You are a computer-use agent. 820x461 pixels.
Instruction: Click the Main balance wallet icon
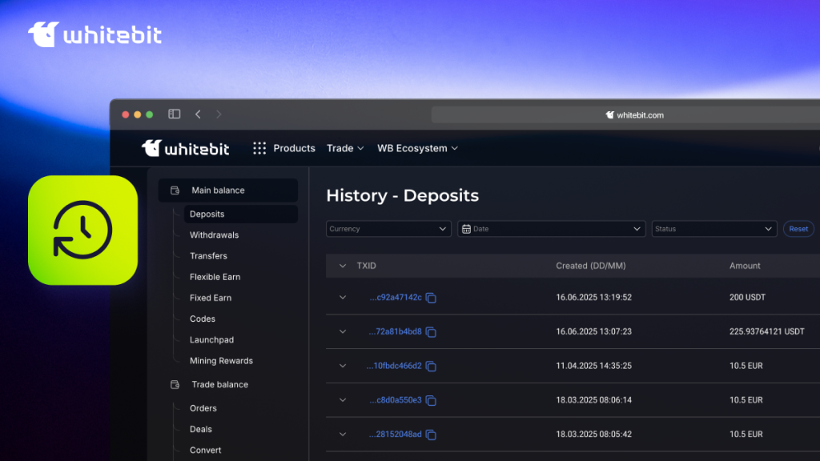pos(175,190)
